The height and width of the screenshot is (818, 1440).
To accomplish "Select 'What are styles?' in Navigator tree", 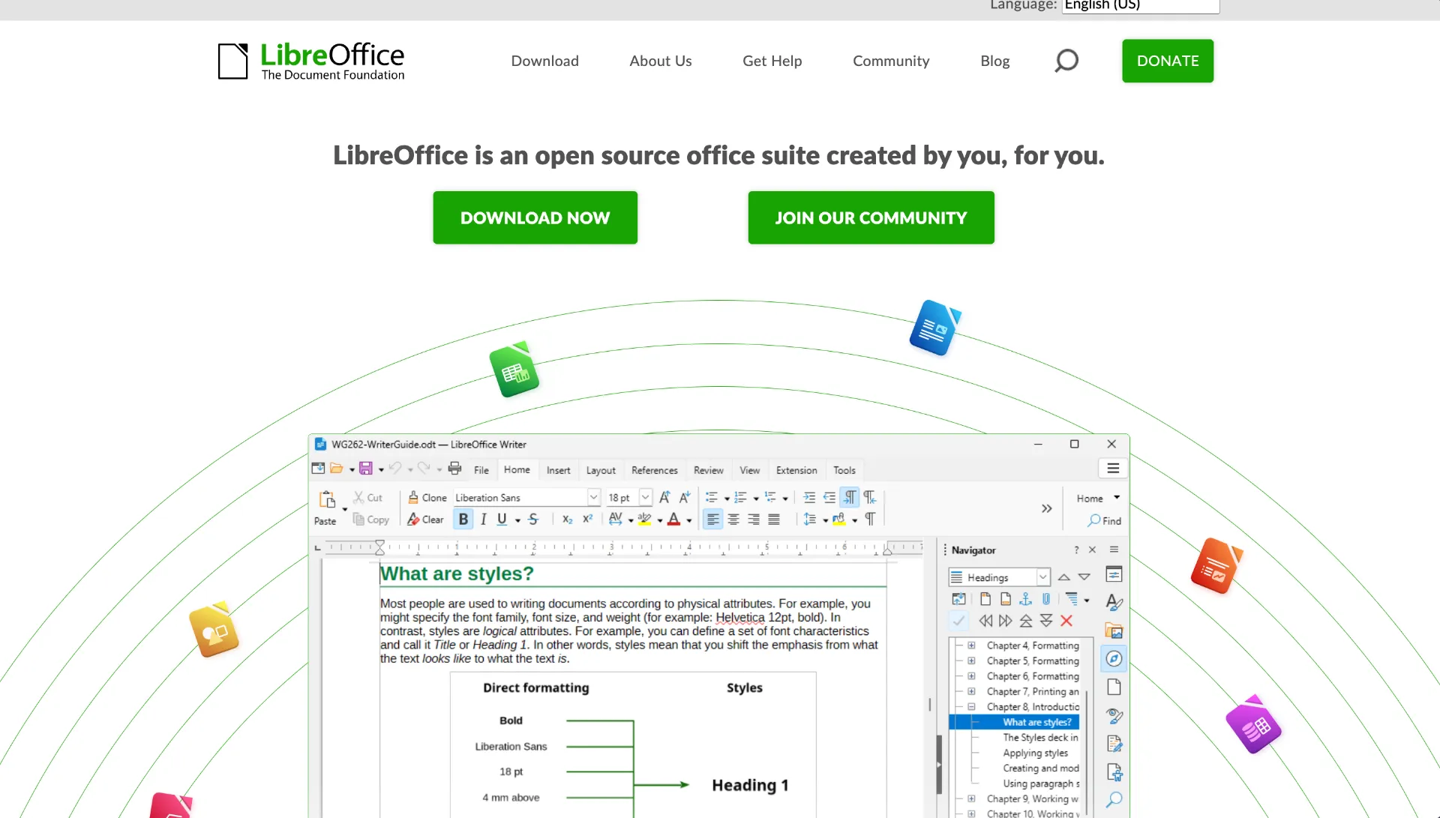I will 1037,723.
